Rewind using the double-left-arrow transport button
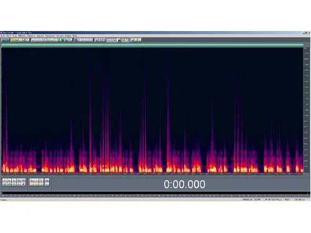This screenshot has height=233, width=311. point(9,184)
